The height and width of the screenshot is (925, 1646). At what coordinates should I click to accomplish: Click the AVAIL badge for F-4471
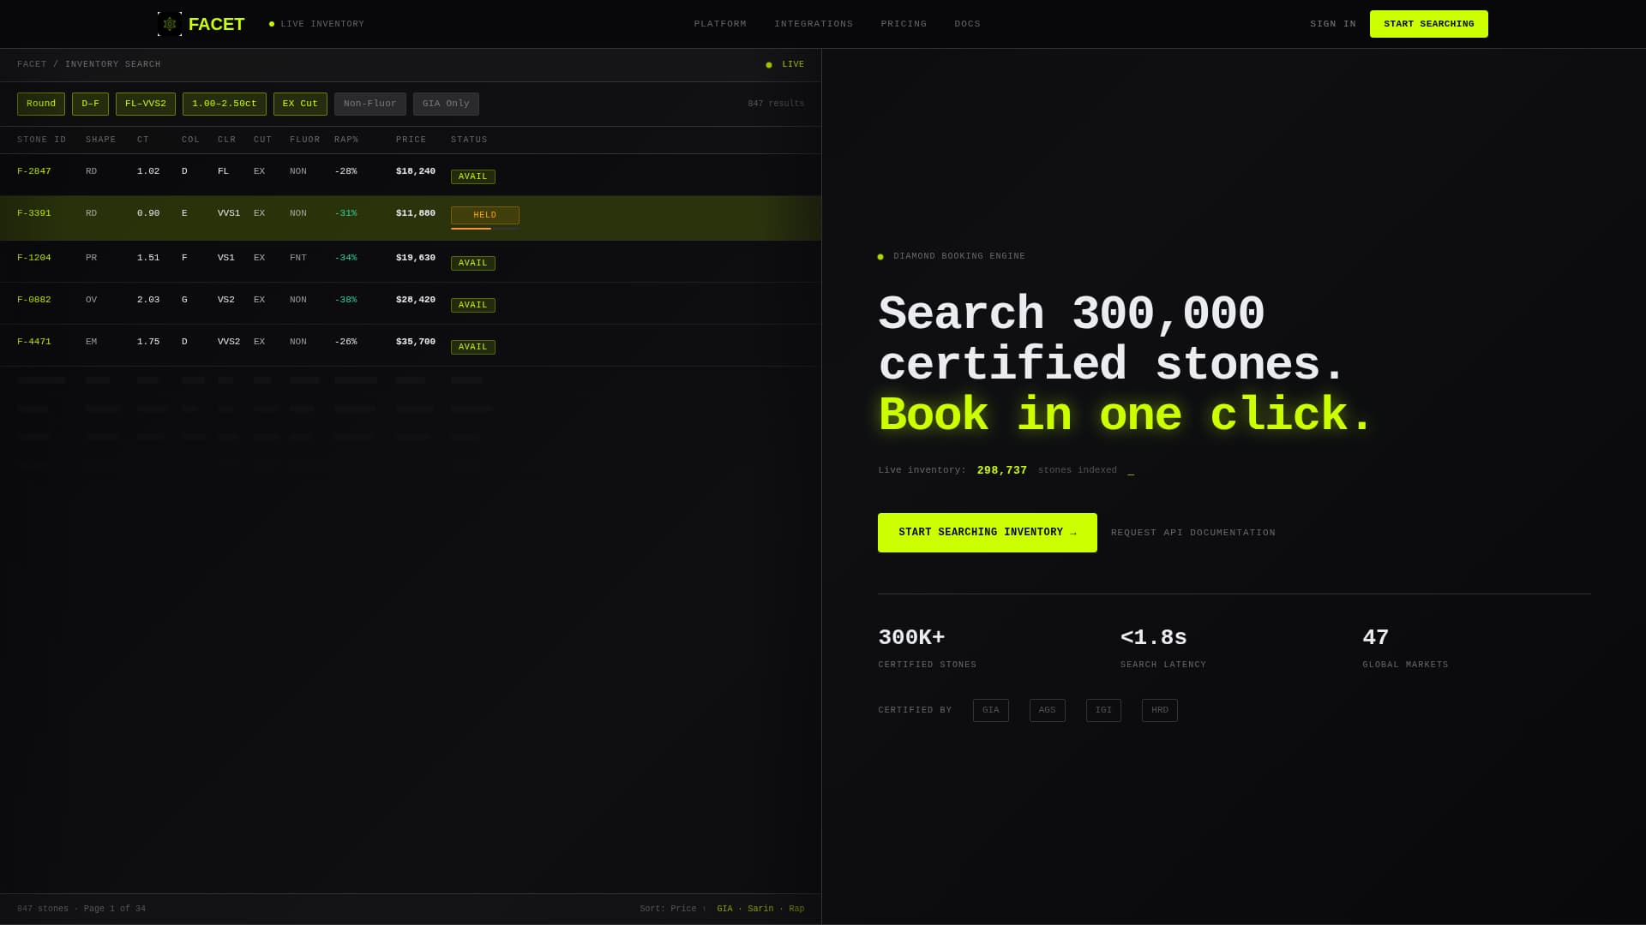tap(473, 347)
